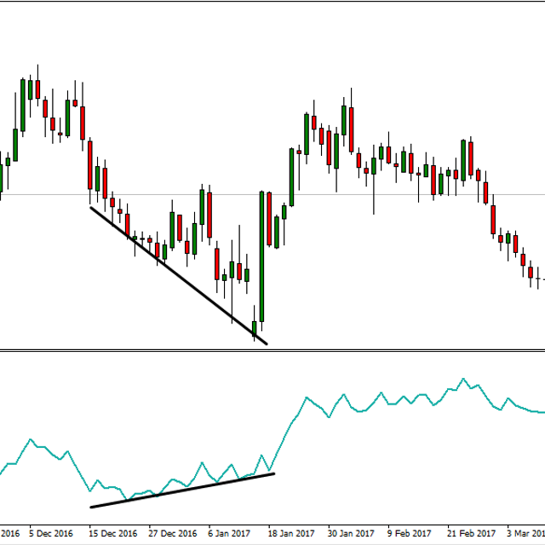This screenshot has width=545, height=545.
Task: Select the 6 Jan 2017 date label
Action: pyautogui.click(x=227, y=534)
